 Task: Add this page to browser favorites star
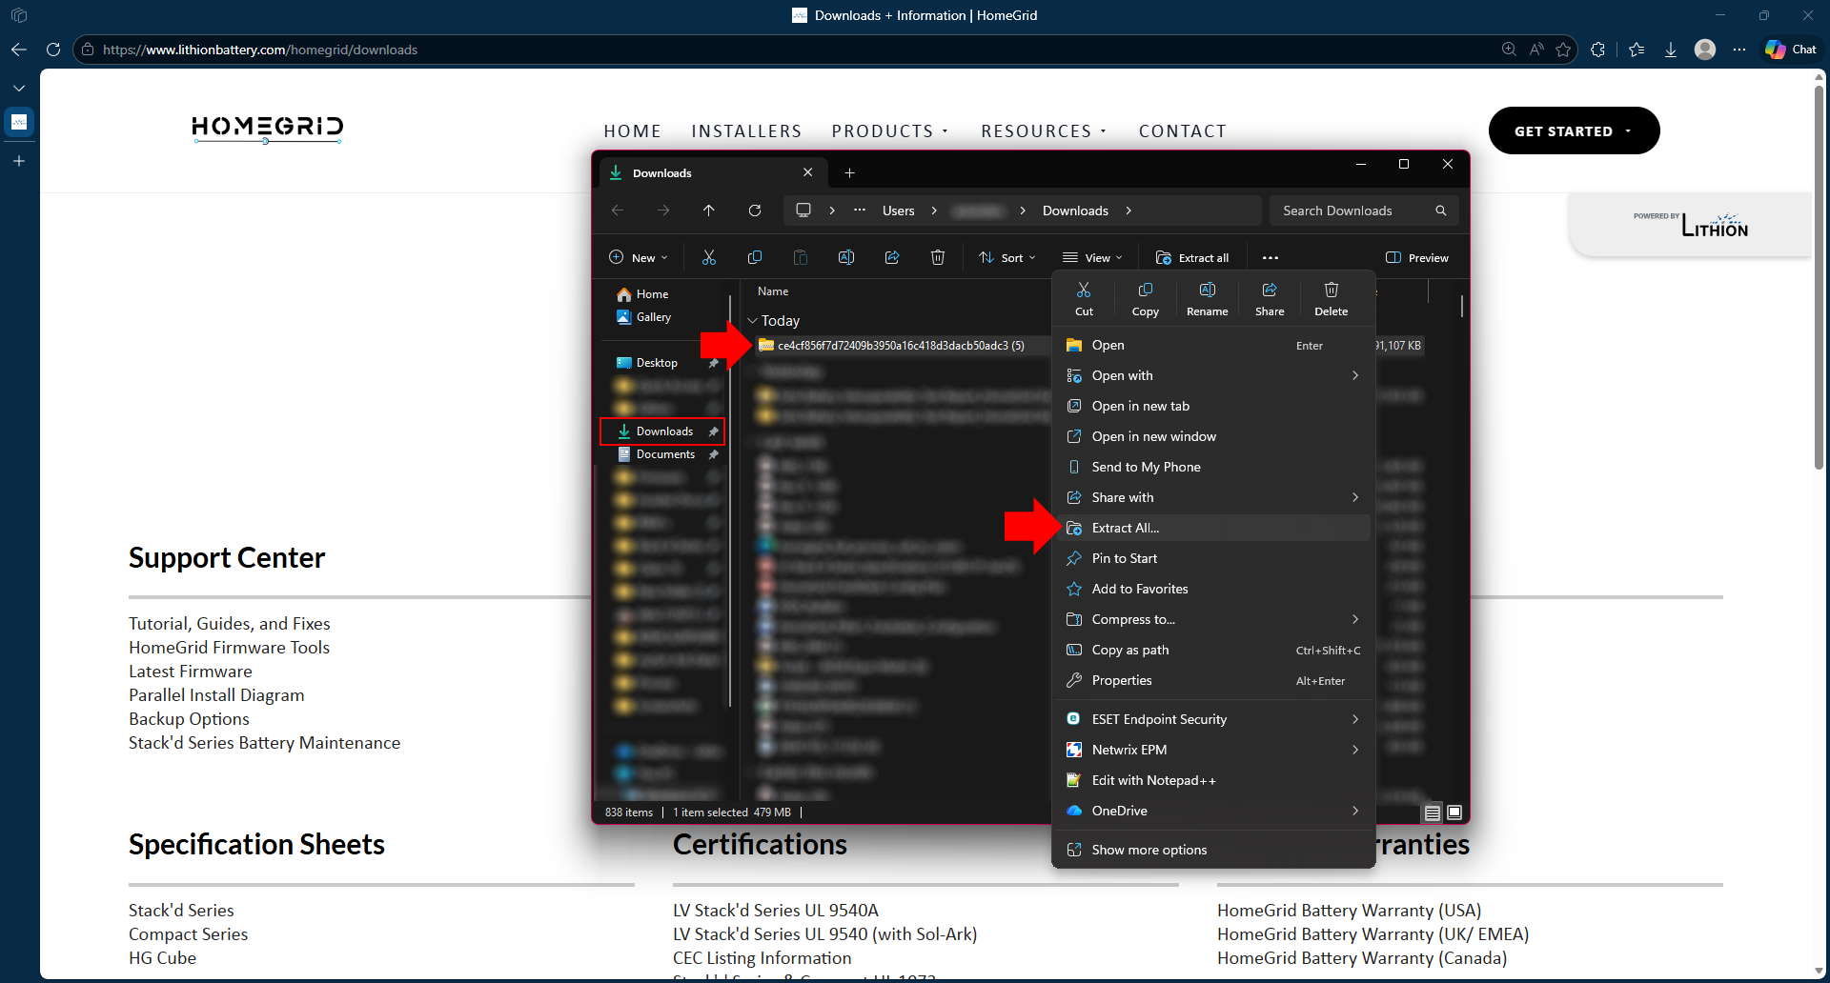[1563, 50]
